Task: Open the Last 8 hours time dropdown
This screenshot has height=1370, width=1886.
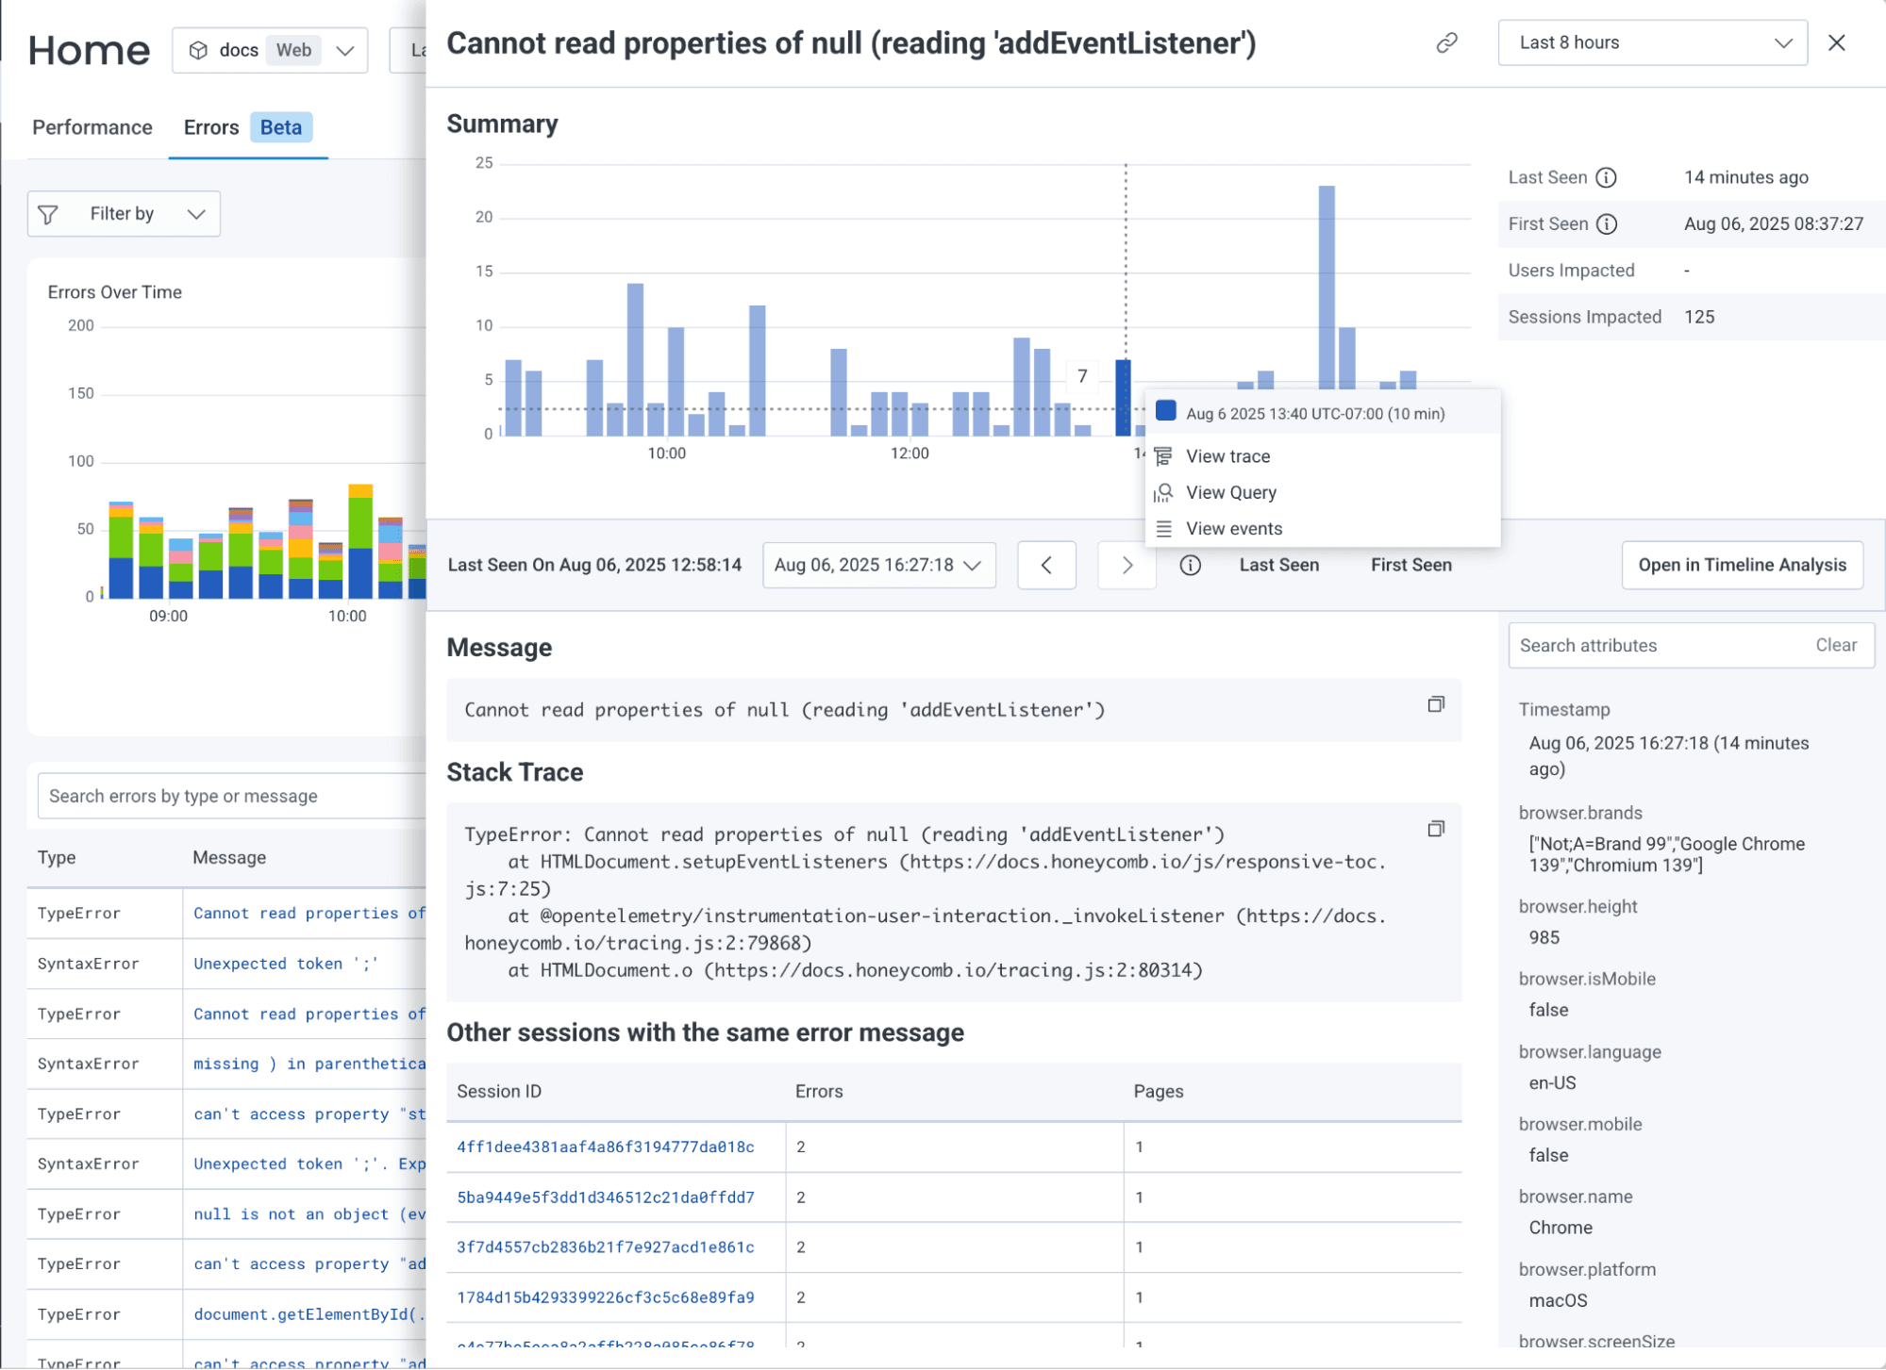Action: pos(1652,42)
